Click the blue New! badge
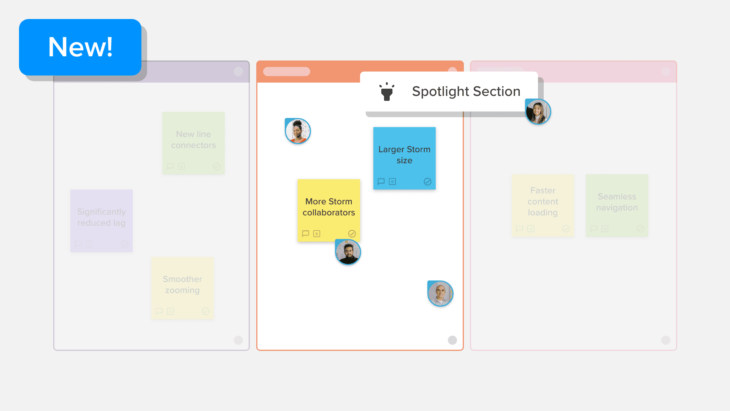Image resolution: width=730 pixels, height=411 pixels. [x=80, y=47]
